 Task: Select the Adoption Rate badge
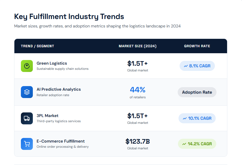point(197,92)
